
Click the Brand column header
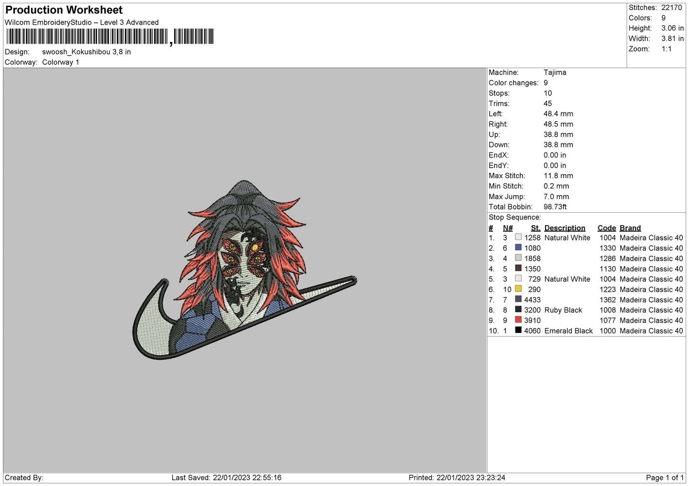[630, 228]
